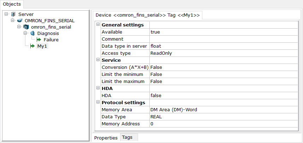Select the Diagnosis tree item
This screenshot has width=303, height=143.
click(x=48, y=33)
